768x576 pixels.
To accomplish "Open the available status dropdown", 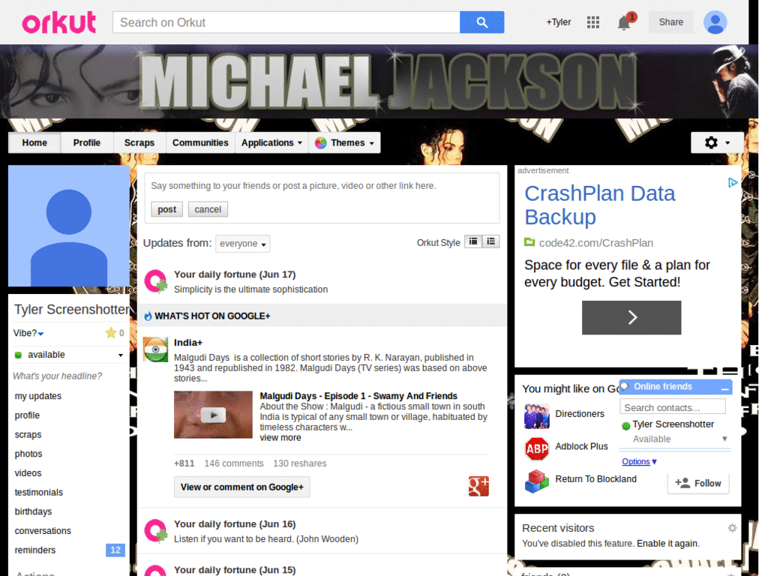I will pyautogui.click(x=68, y=355).
